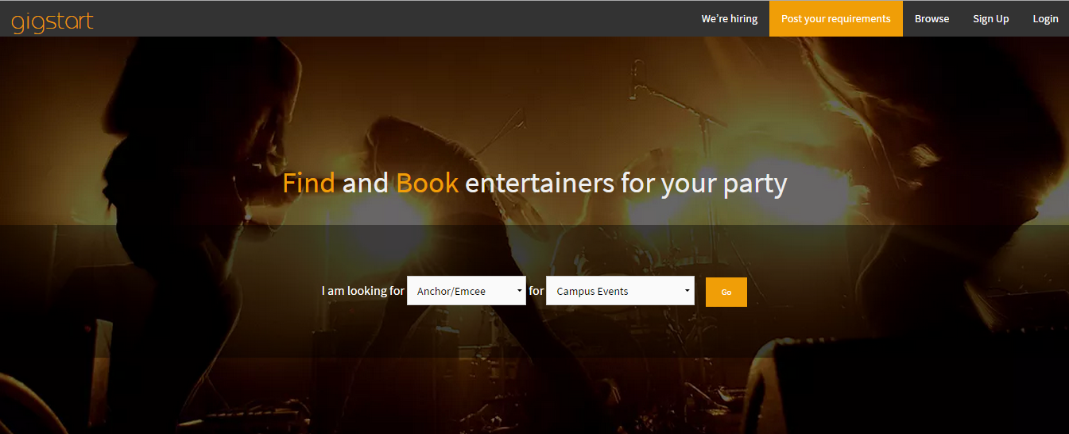Open the Browse menu item
The width and height of the screenshot is (1069, 434).
click(x=932, y=19)
